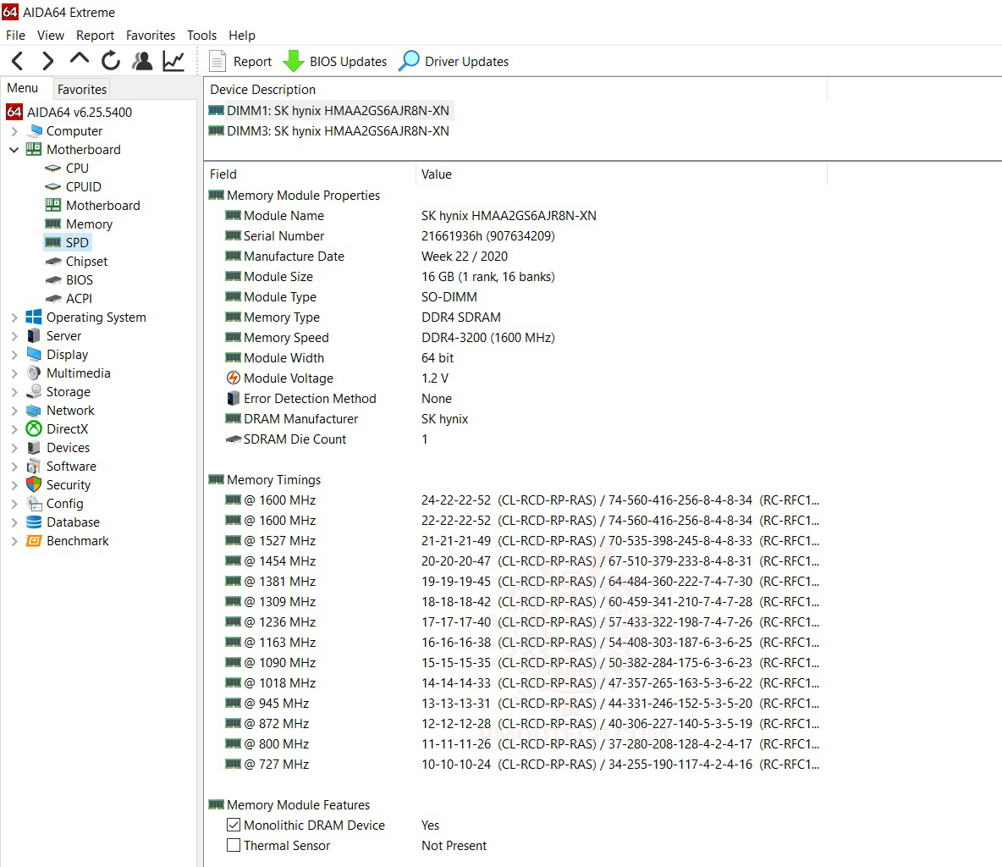The height and width of the screenshot is (867, 1002).
Task: Select the Serial Number row
Action: point(516,236)
